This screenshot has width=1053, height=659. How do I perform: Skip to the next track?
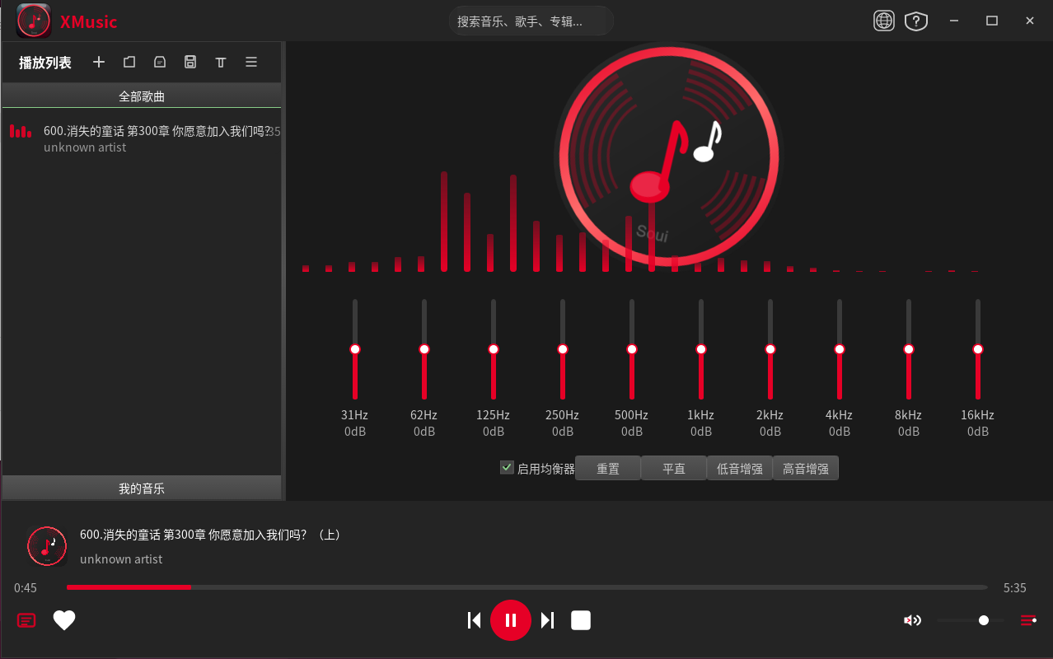pos(547,620)
